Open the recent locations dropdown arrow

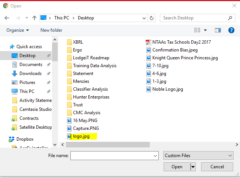[x=27, y=18]
